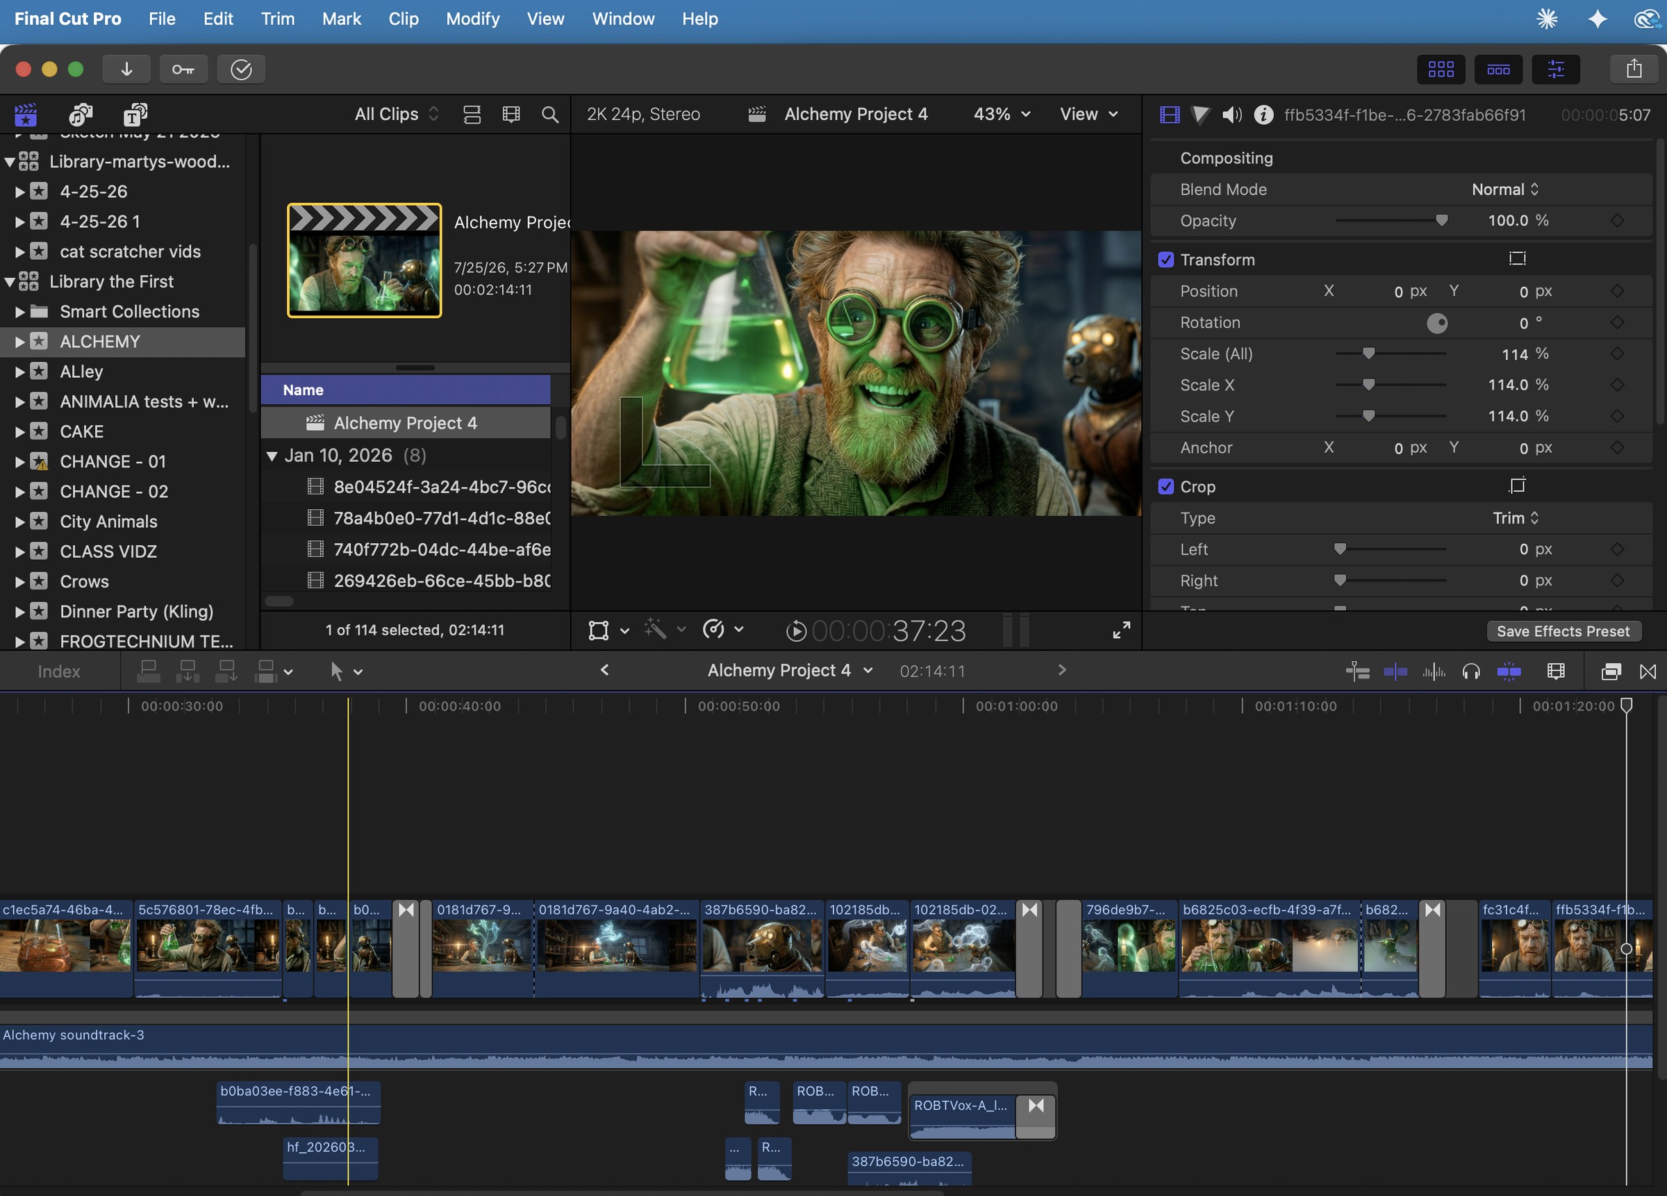Enter fullscreen viewer with arrows icon
Image resolution: width=1667 pixels, height=1196 pixels.
1121,630
